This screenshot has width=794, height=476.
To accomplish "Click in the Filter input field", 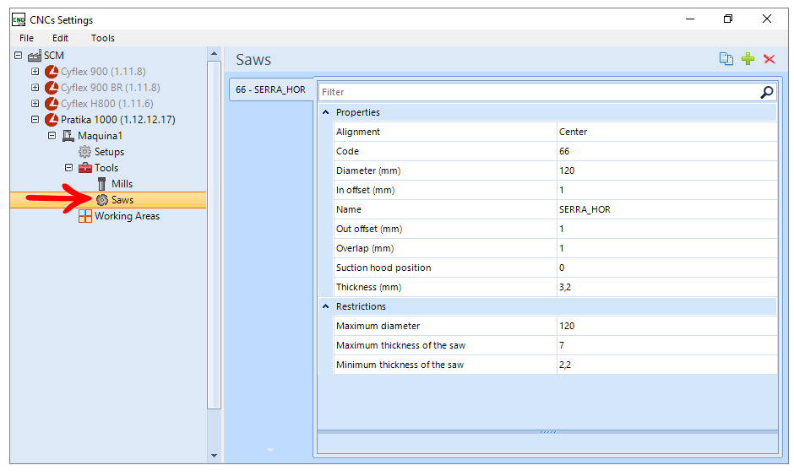I will click(539, 92).
